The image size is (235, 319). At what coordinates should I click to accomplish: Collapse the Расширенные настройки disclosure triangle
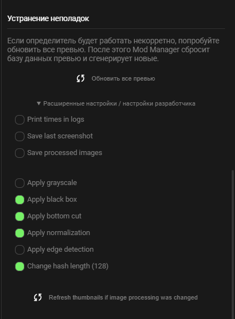[39, 103]
